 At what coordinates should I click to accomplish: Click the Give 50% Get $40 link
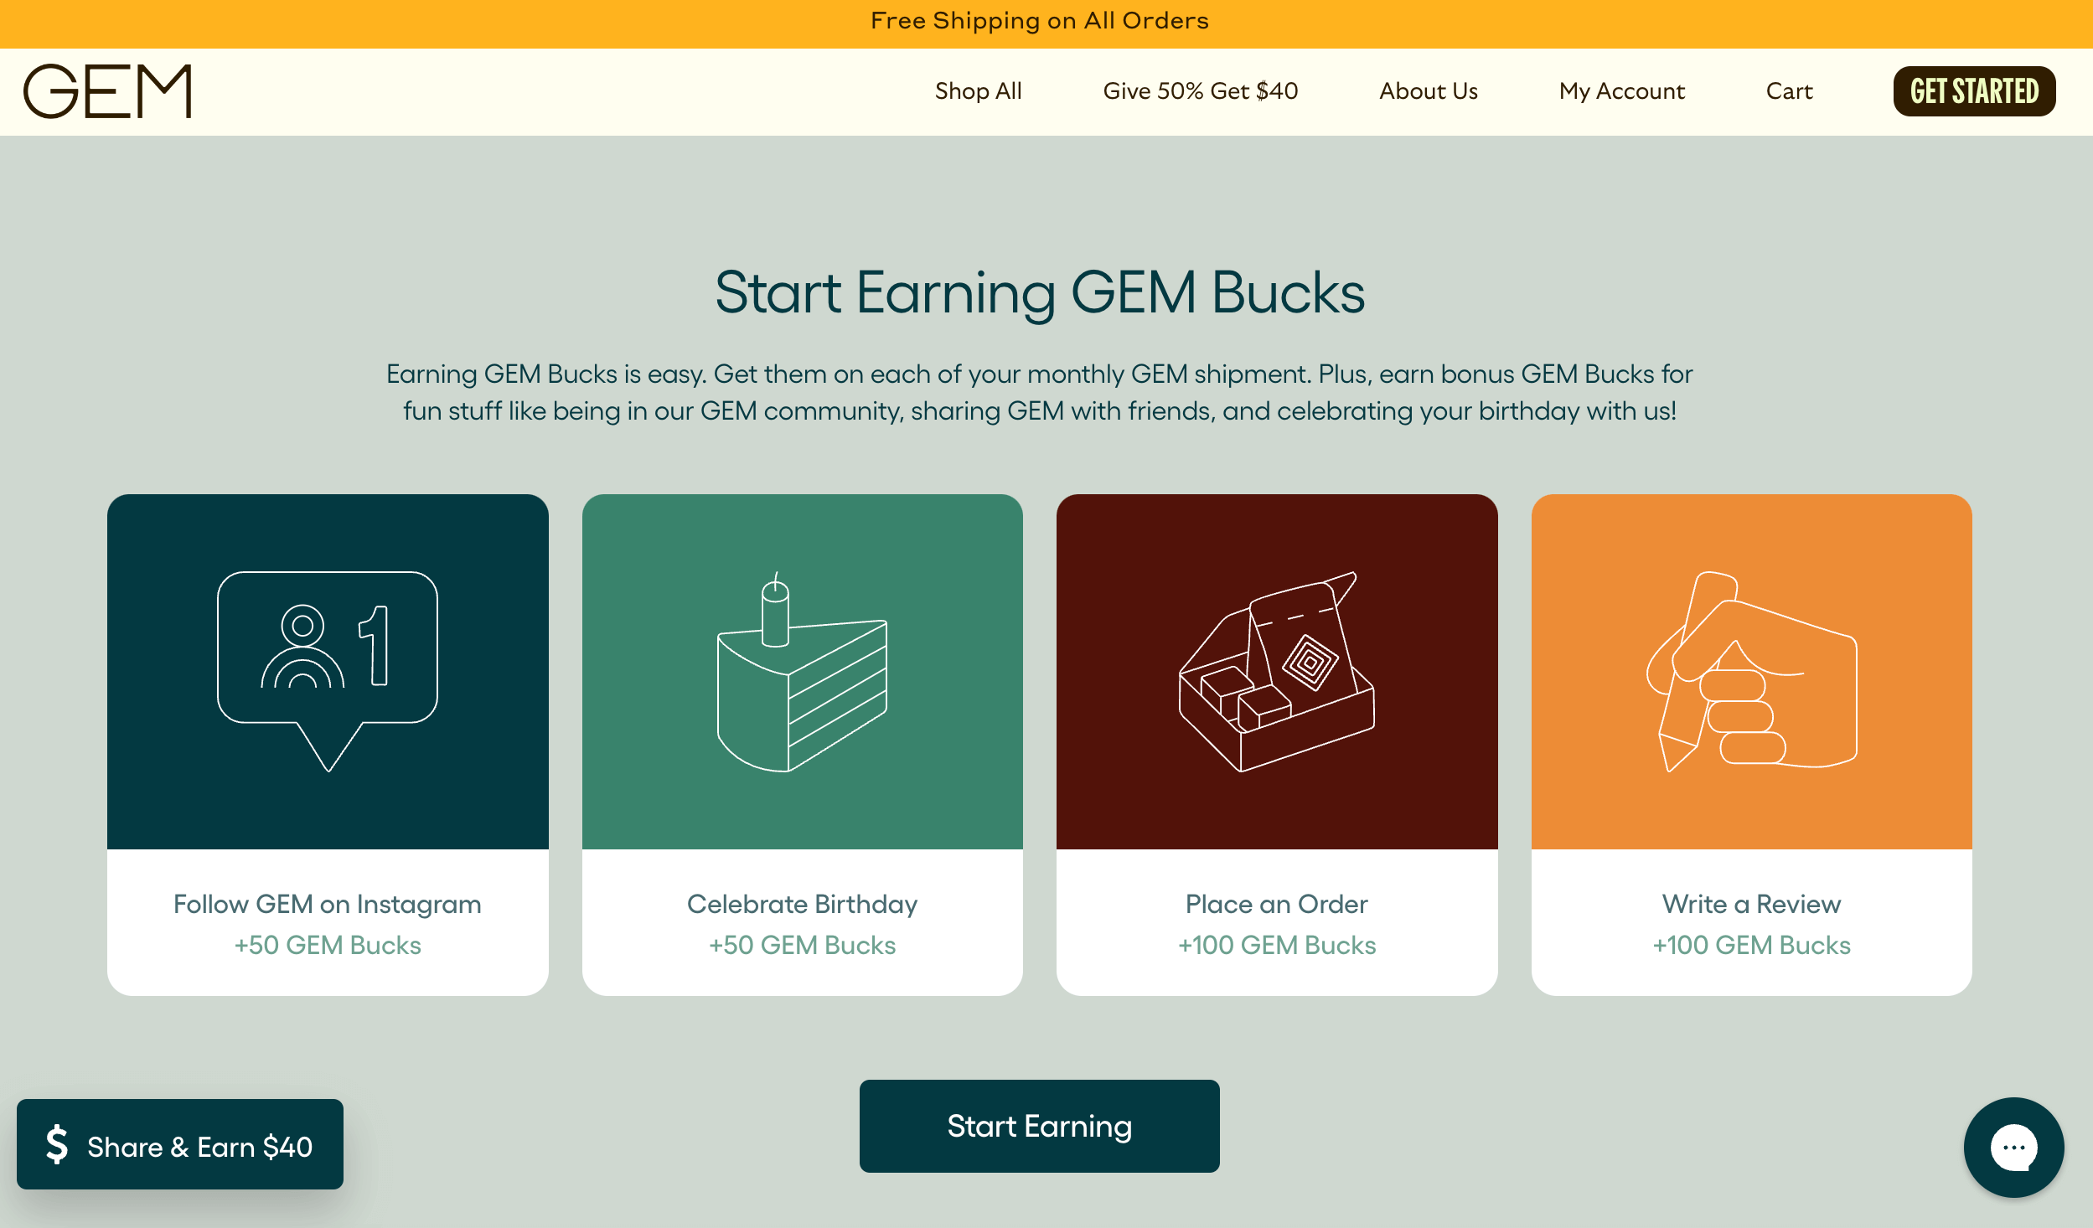(x=1200, y=89)
